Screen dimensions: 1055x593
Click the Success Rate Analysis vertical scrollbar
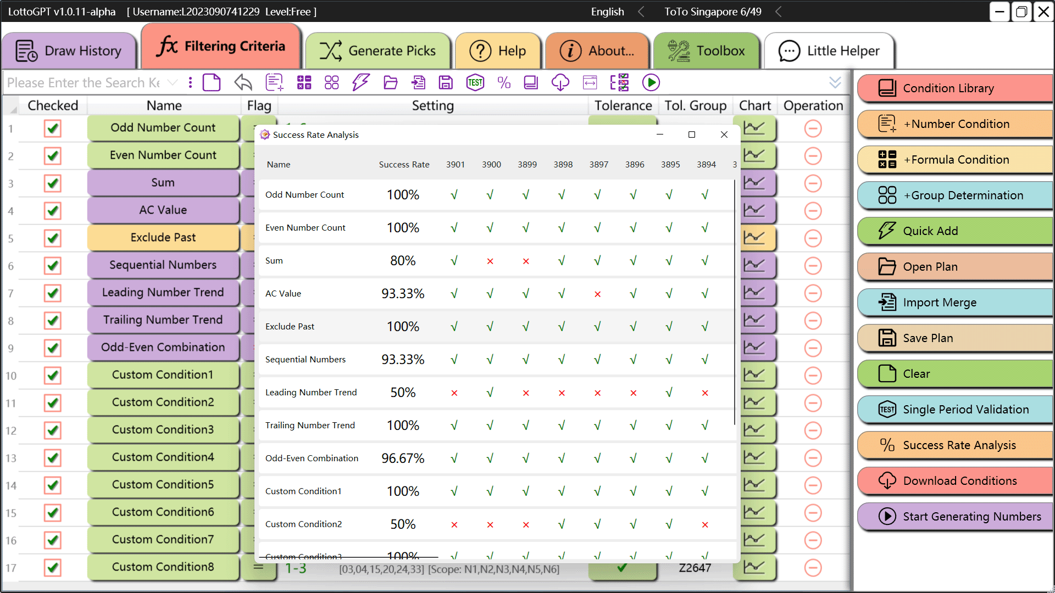[735, 302]
